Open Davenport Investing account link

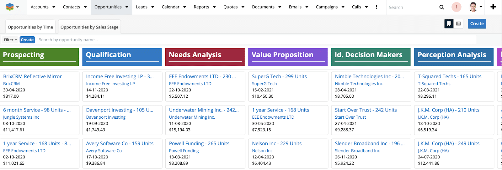106,117
